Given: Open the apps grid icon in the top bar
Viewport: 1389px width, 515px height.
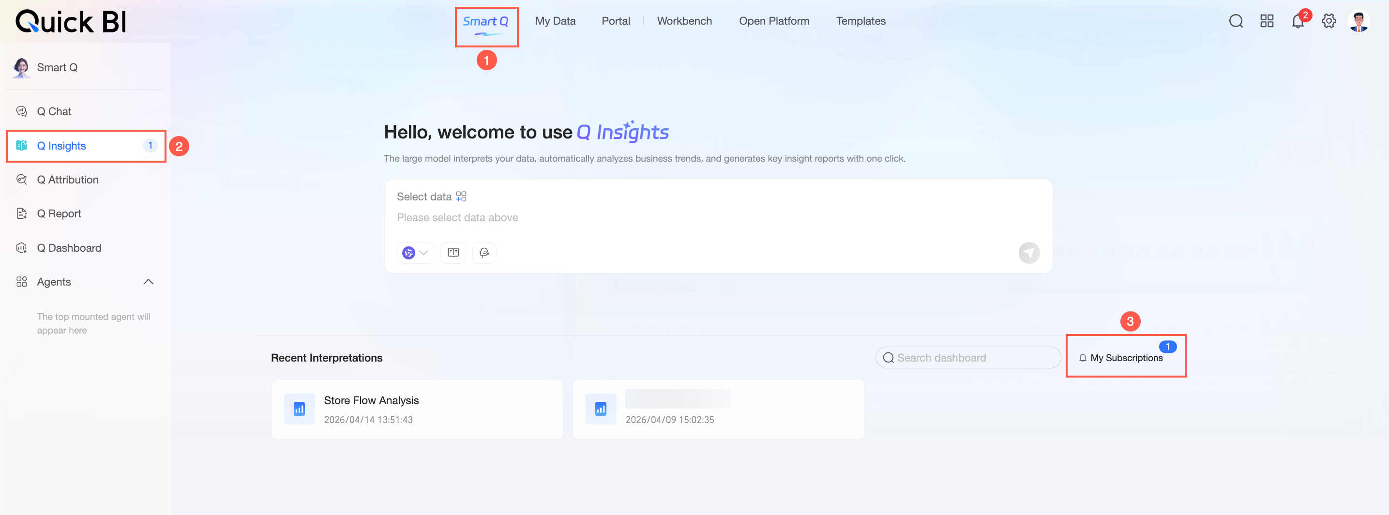Looking at the screenshot, I should 1267,21.
